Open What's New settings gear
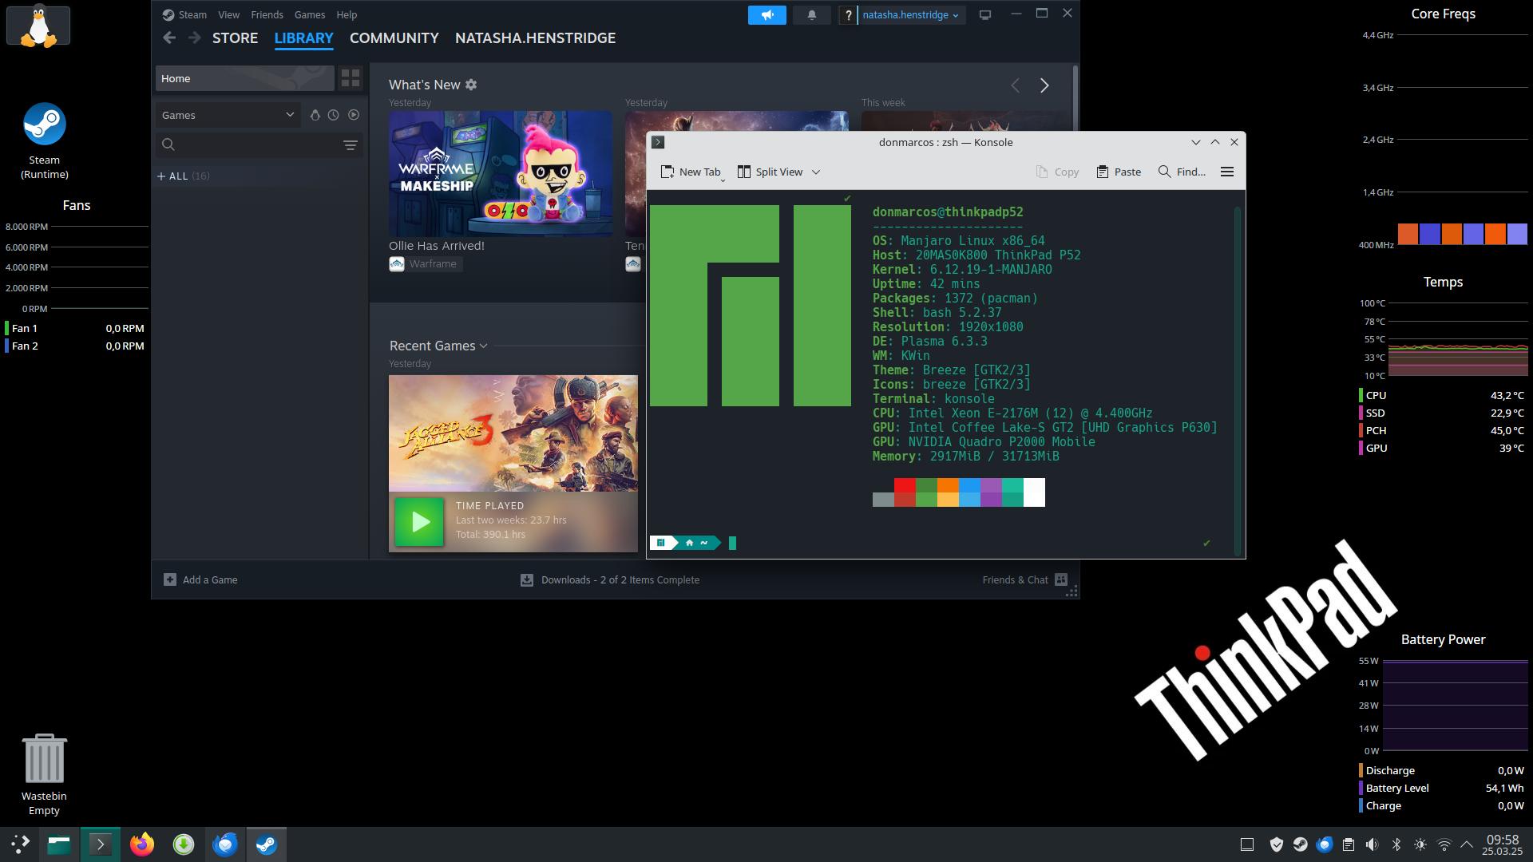 (471, 85)
